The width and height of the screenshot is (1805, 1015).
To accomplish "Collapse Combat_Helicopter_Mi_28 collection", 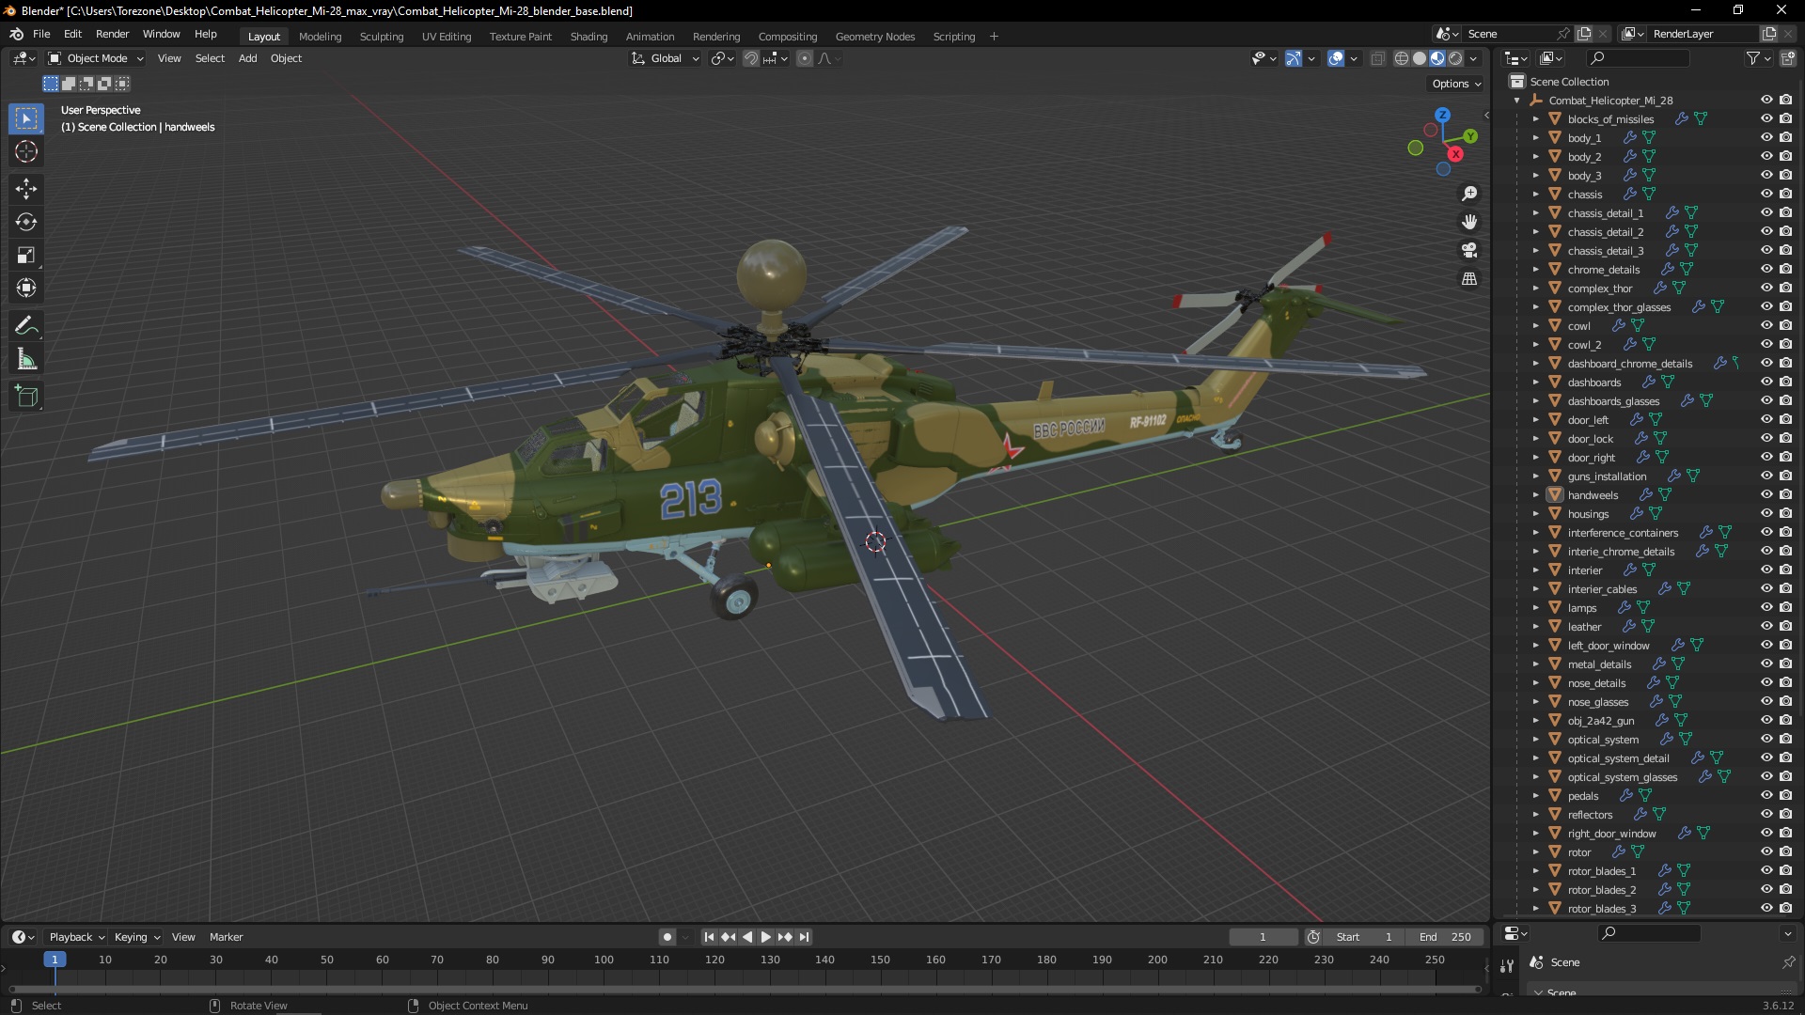I will coord(1516,101).
